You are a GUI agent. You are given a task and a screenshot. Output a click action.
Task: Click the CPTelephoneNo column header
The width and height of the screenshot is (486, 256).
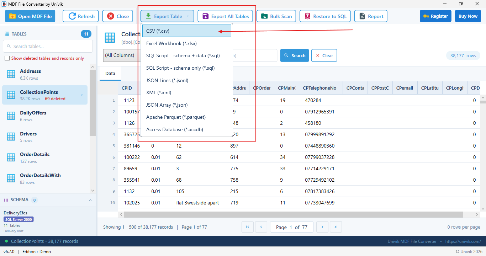(x=321, y=88)
